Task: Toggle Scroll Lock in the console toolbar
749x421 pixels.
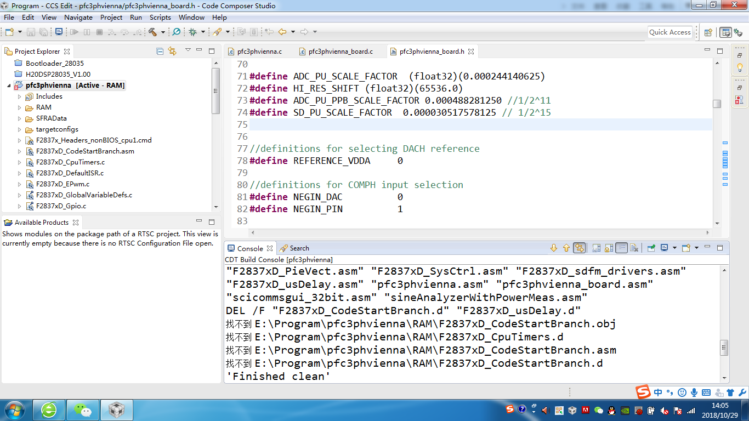Action: [609, 248]
